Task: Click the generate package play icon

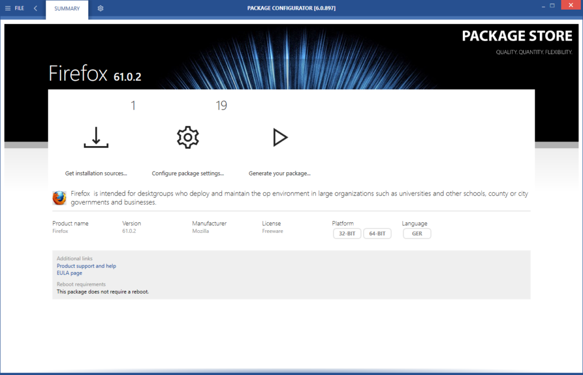Action: point(280,137)
